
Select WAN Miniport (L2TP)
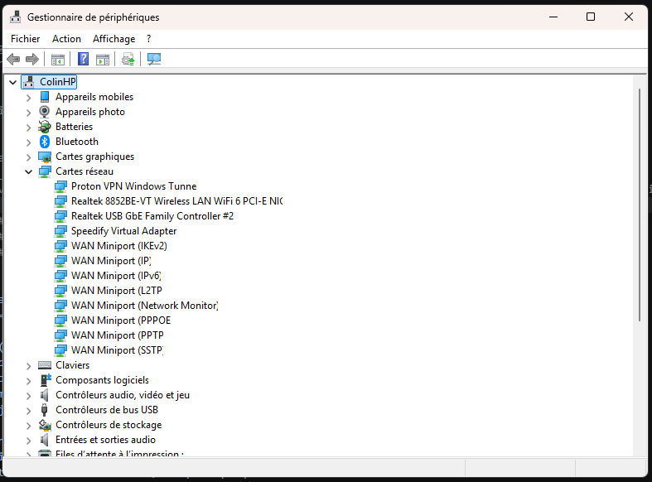117,291
